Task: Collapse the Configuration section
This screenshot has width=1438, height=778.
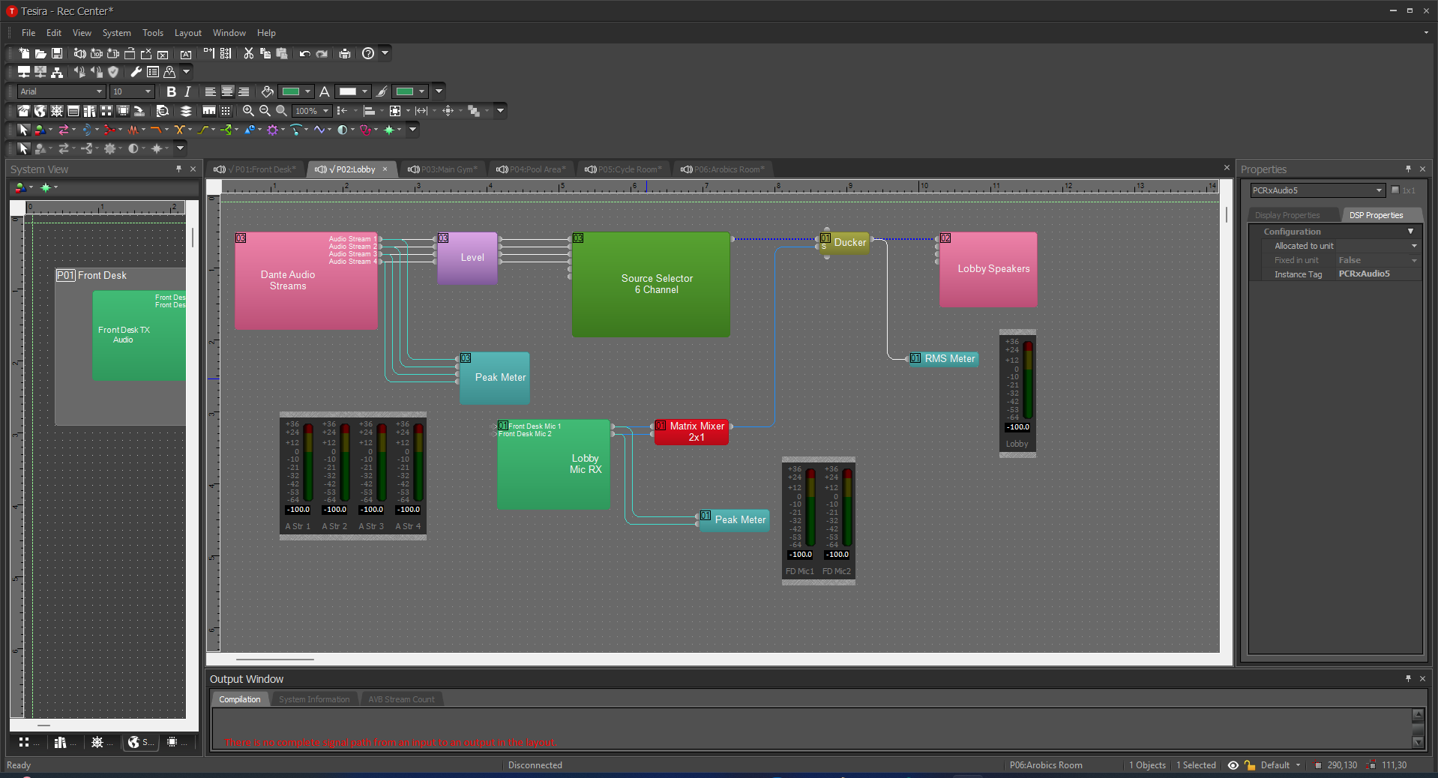Action: pyautogui.click(x=1410, y=232)
